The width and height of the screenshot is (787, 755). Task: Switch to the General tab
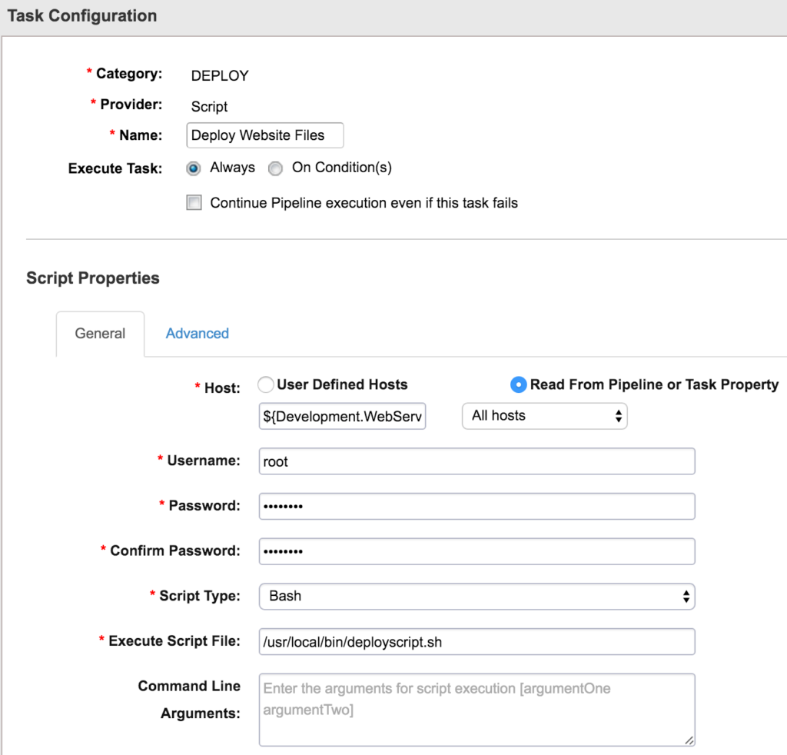pyautogui.click(x=100, y=334)
